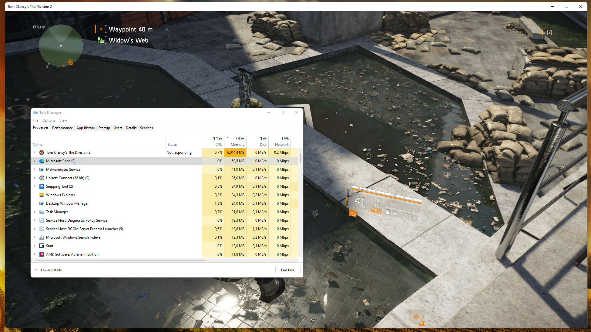
Task: Expand the Start process row
Action: point(35,246)
